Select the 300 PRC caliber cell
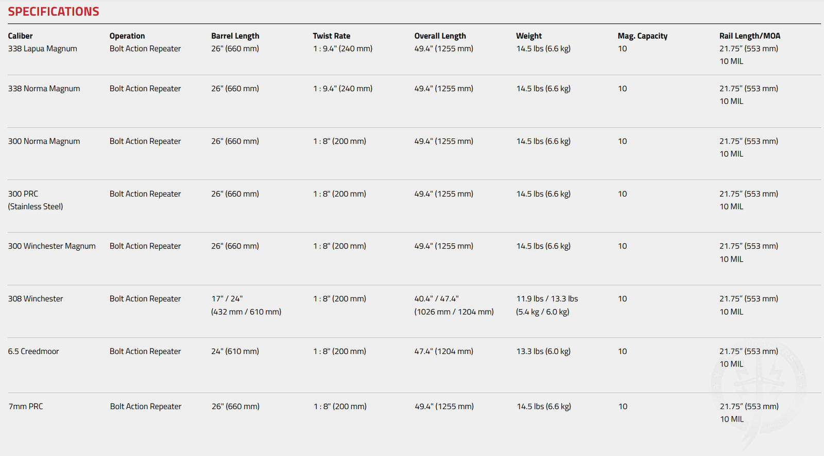Viewport: 824px width, 456px height. coord(36,200)
